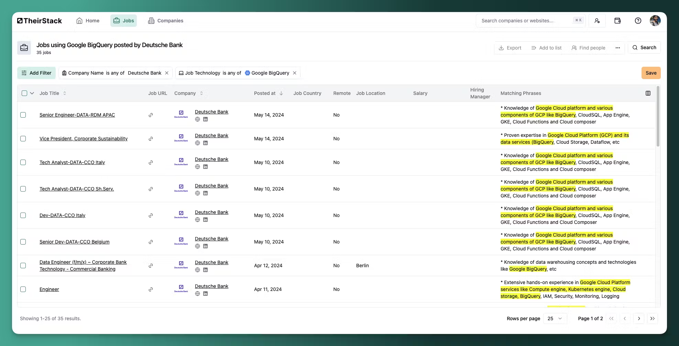Screen dimensions: 679x346
Task: Open the Vice President, Corporate Sustainability job
Action: 83,139
